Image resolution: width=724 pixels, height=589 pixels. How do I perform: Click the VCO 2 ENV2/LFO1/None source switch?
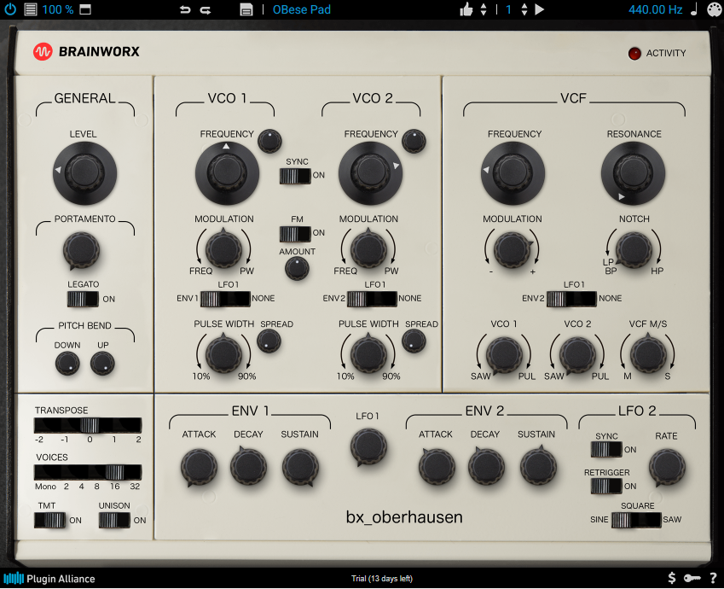(x=372, y=299)
